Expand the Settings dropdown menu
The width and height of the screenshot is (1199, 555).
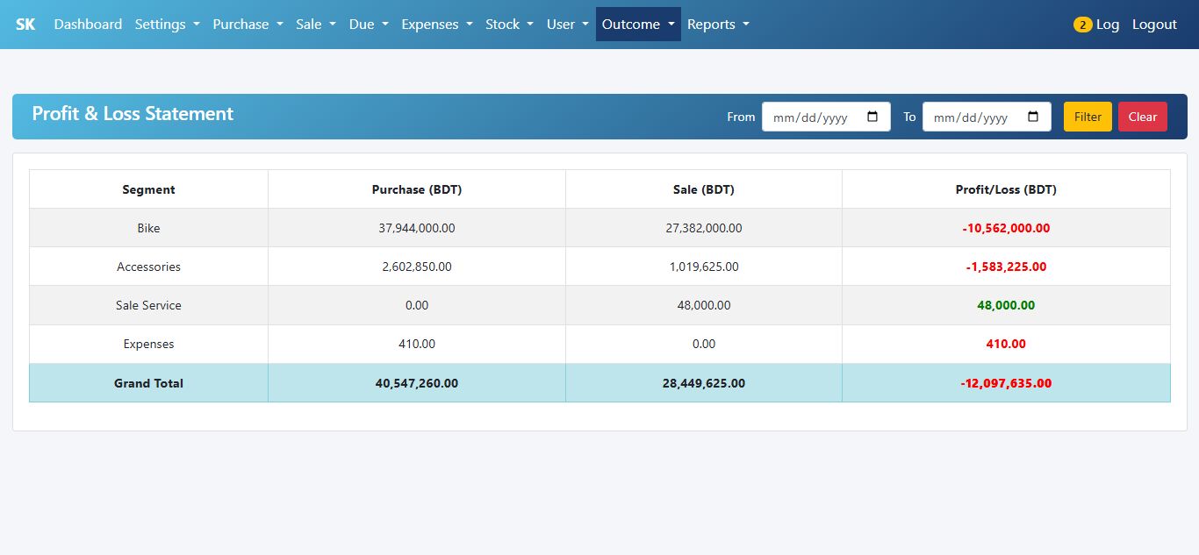167,25
